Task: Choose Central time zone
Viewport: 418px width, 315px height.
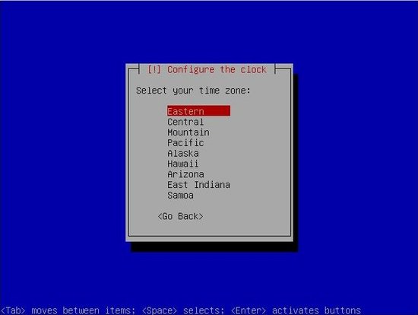Action: coord(185,122)
